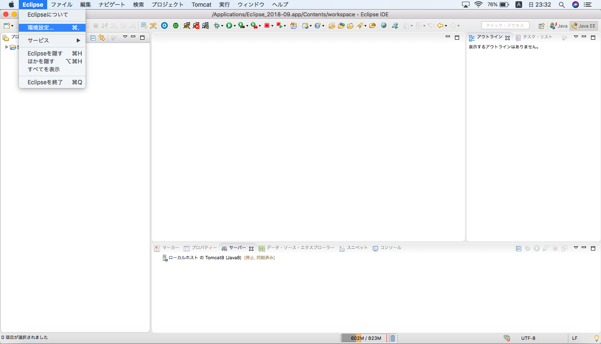Focus the クイック・アクセス search field

[x=505, y=25]
